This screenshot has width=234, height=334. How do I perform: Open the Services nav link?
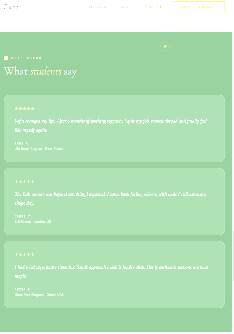tap(98, 6)
